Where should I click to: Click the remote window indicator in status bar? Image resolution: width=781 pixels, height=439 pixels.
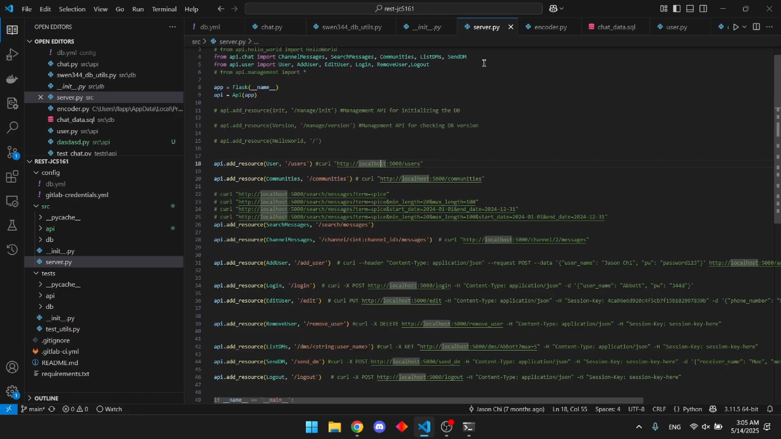8,409
